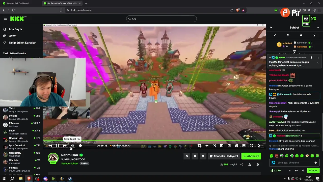Click the trash icon in chat toolbar
The height and width of the screenshot is (182, 323).
coord(288,35)
